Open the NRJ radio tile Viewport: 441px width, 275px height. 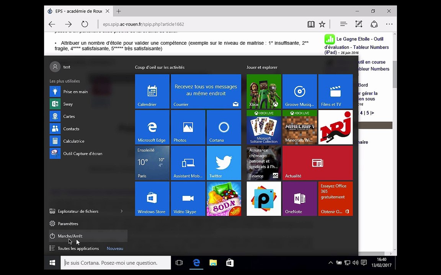point(335,127)
